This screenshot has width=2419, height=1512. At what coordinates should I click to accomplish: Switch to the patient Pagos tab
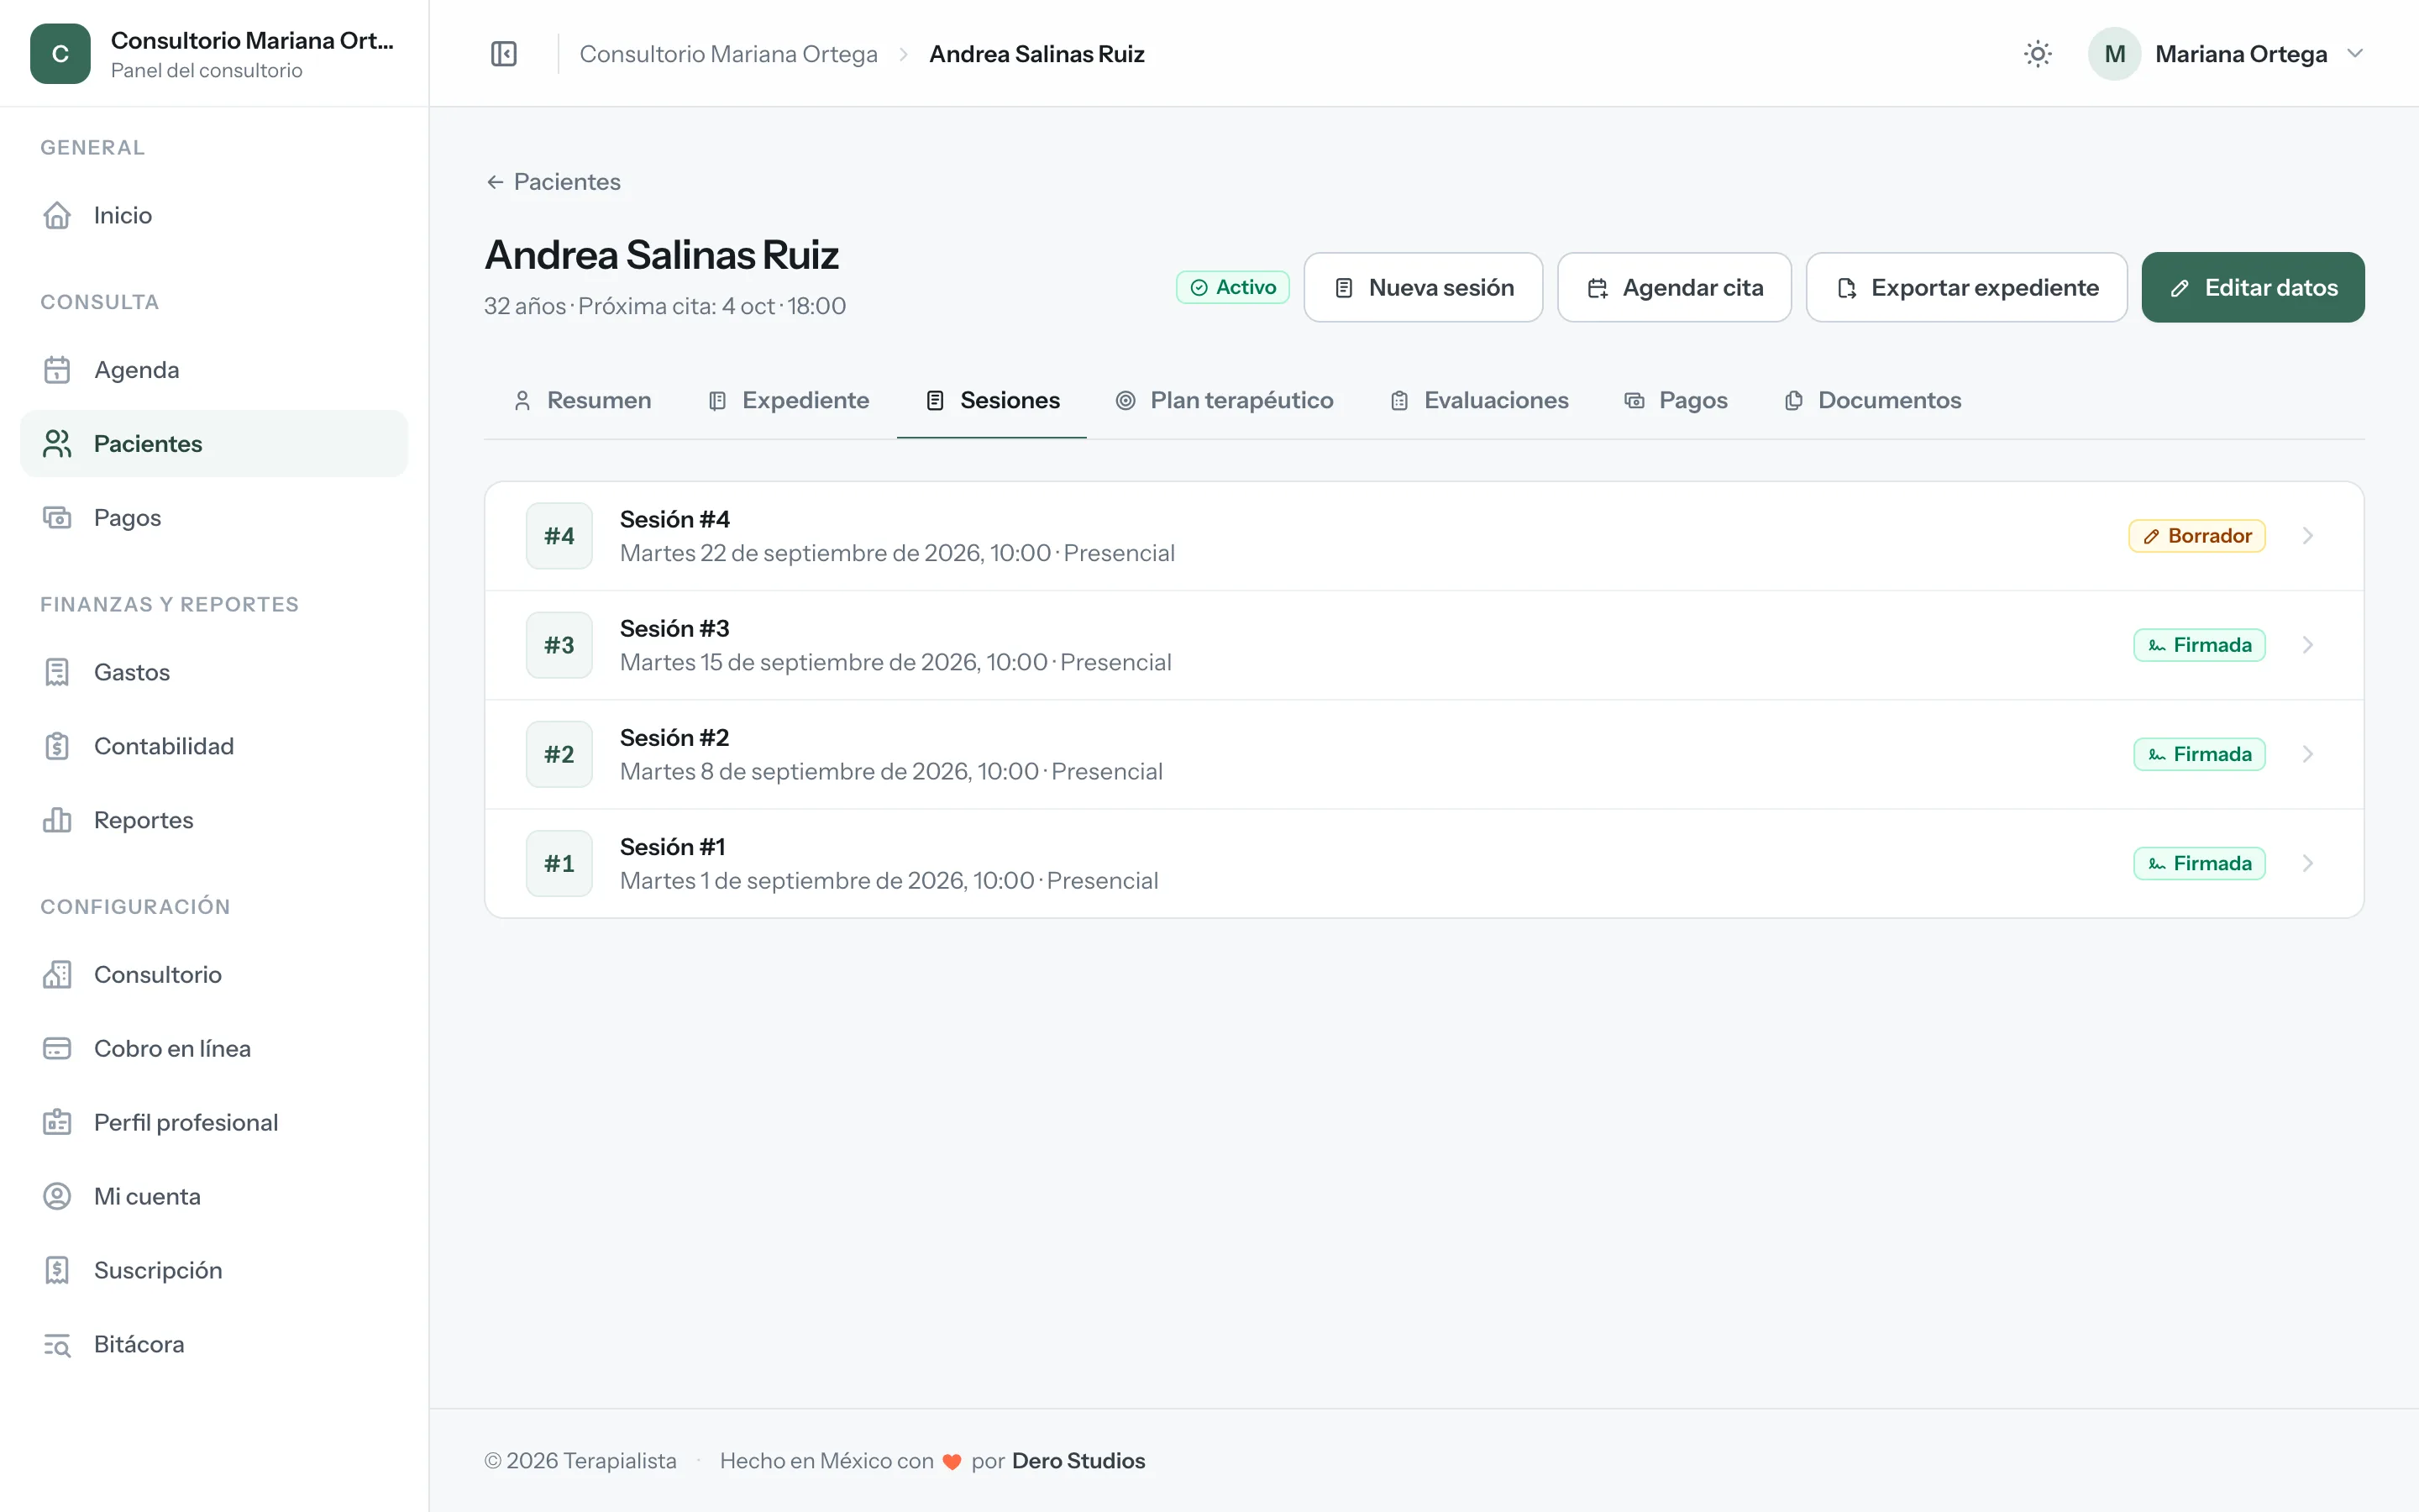[1677, 401]
